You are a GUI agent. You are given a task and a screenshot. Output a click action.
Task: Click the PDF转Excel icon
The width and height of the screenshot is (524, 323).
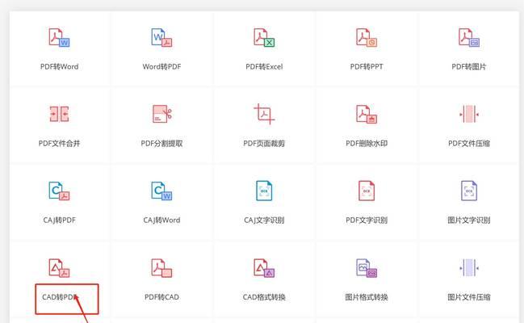point(264,37)
